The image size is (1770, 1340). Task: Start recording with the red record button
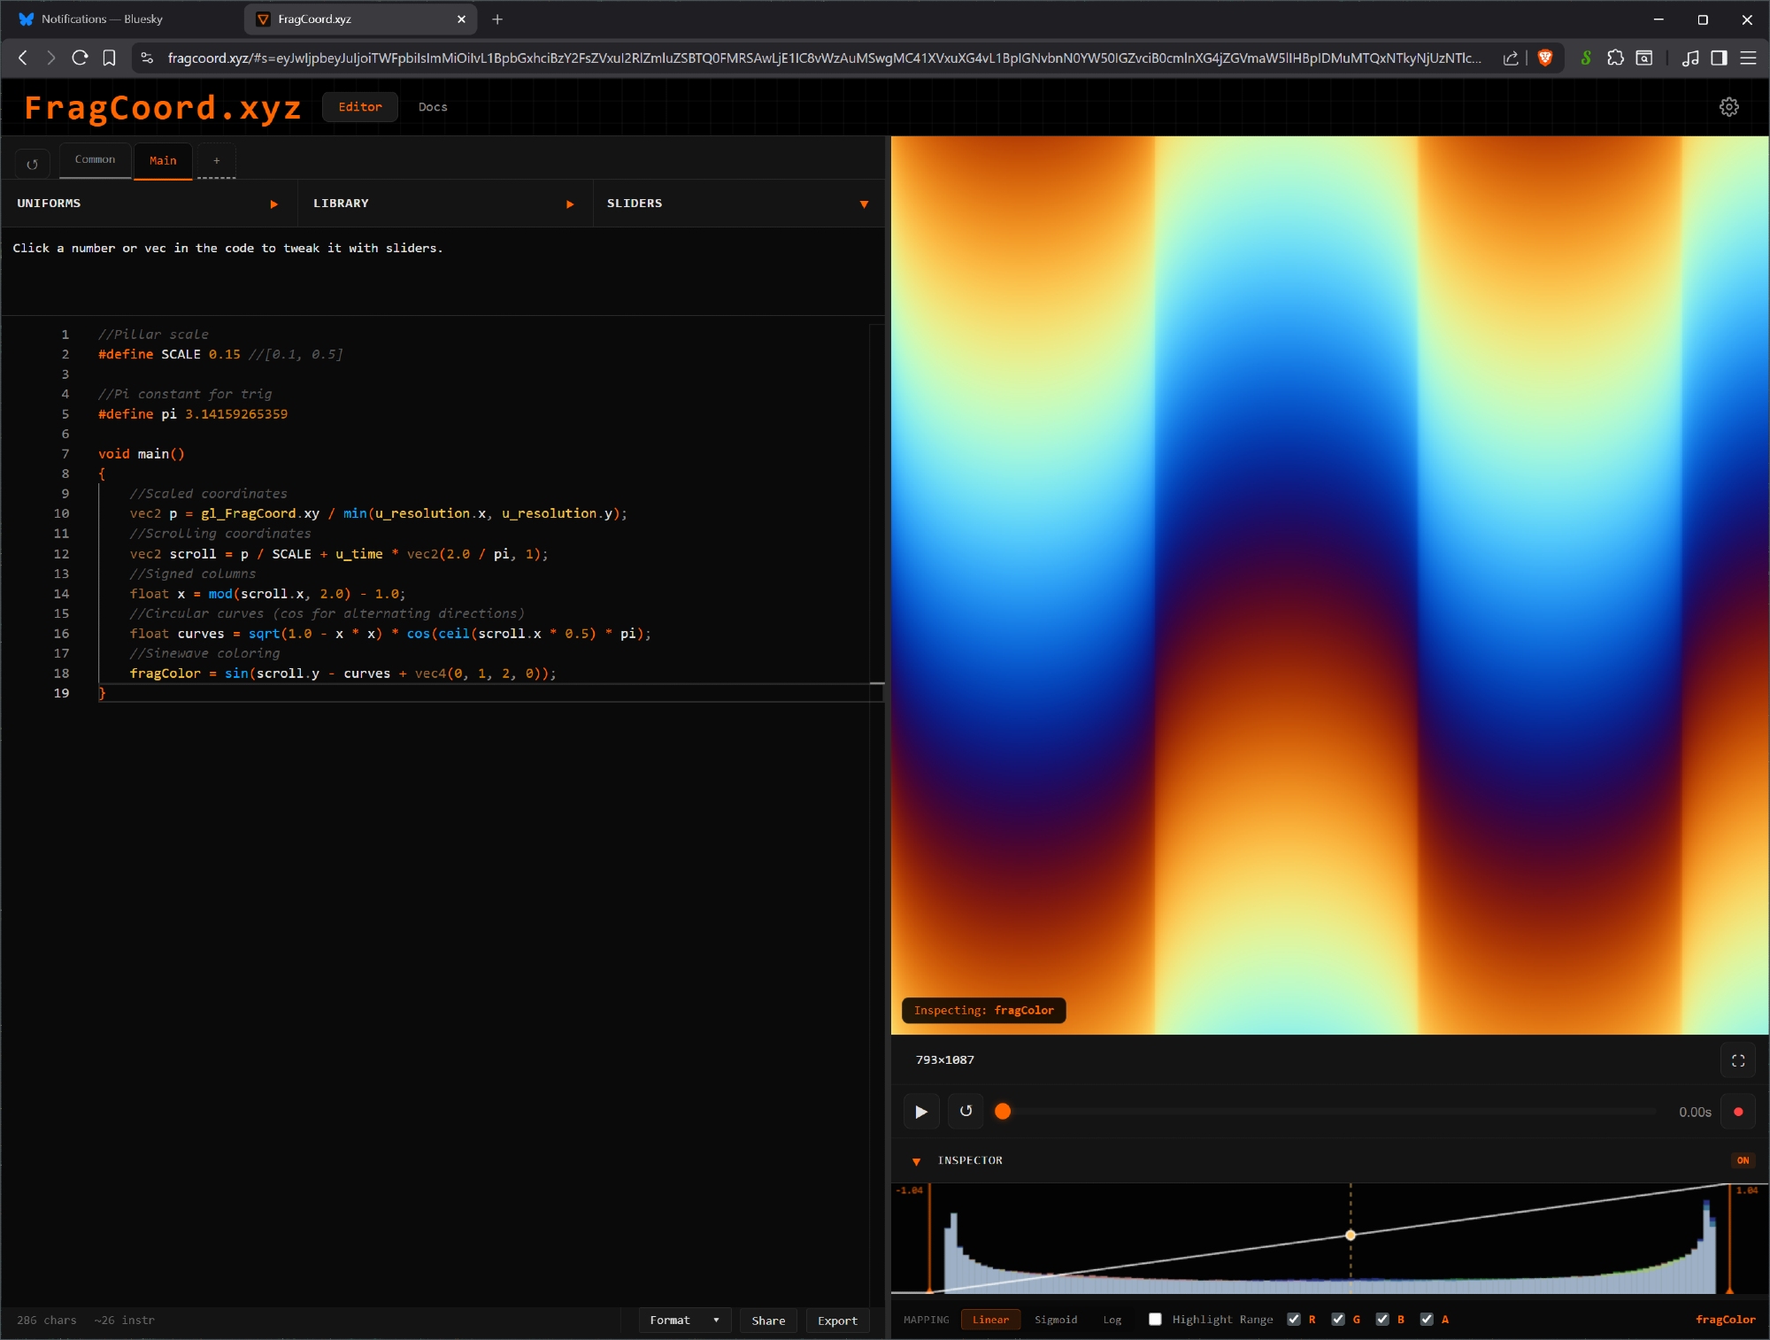tap(1738, 1112)
